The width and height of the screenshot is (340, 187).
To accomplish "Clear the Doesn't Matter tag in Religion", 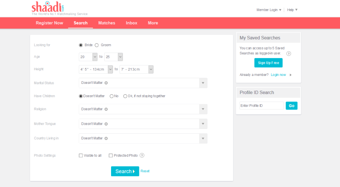I will point(106,109).
